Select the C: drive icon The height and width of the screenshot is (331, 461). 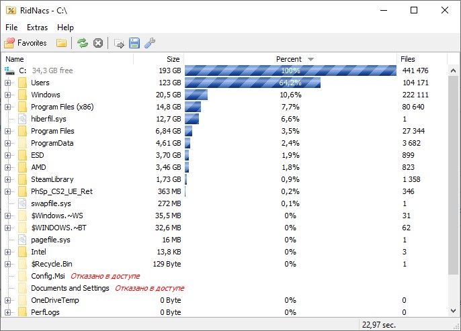tap(9, 70)
